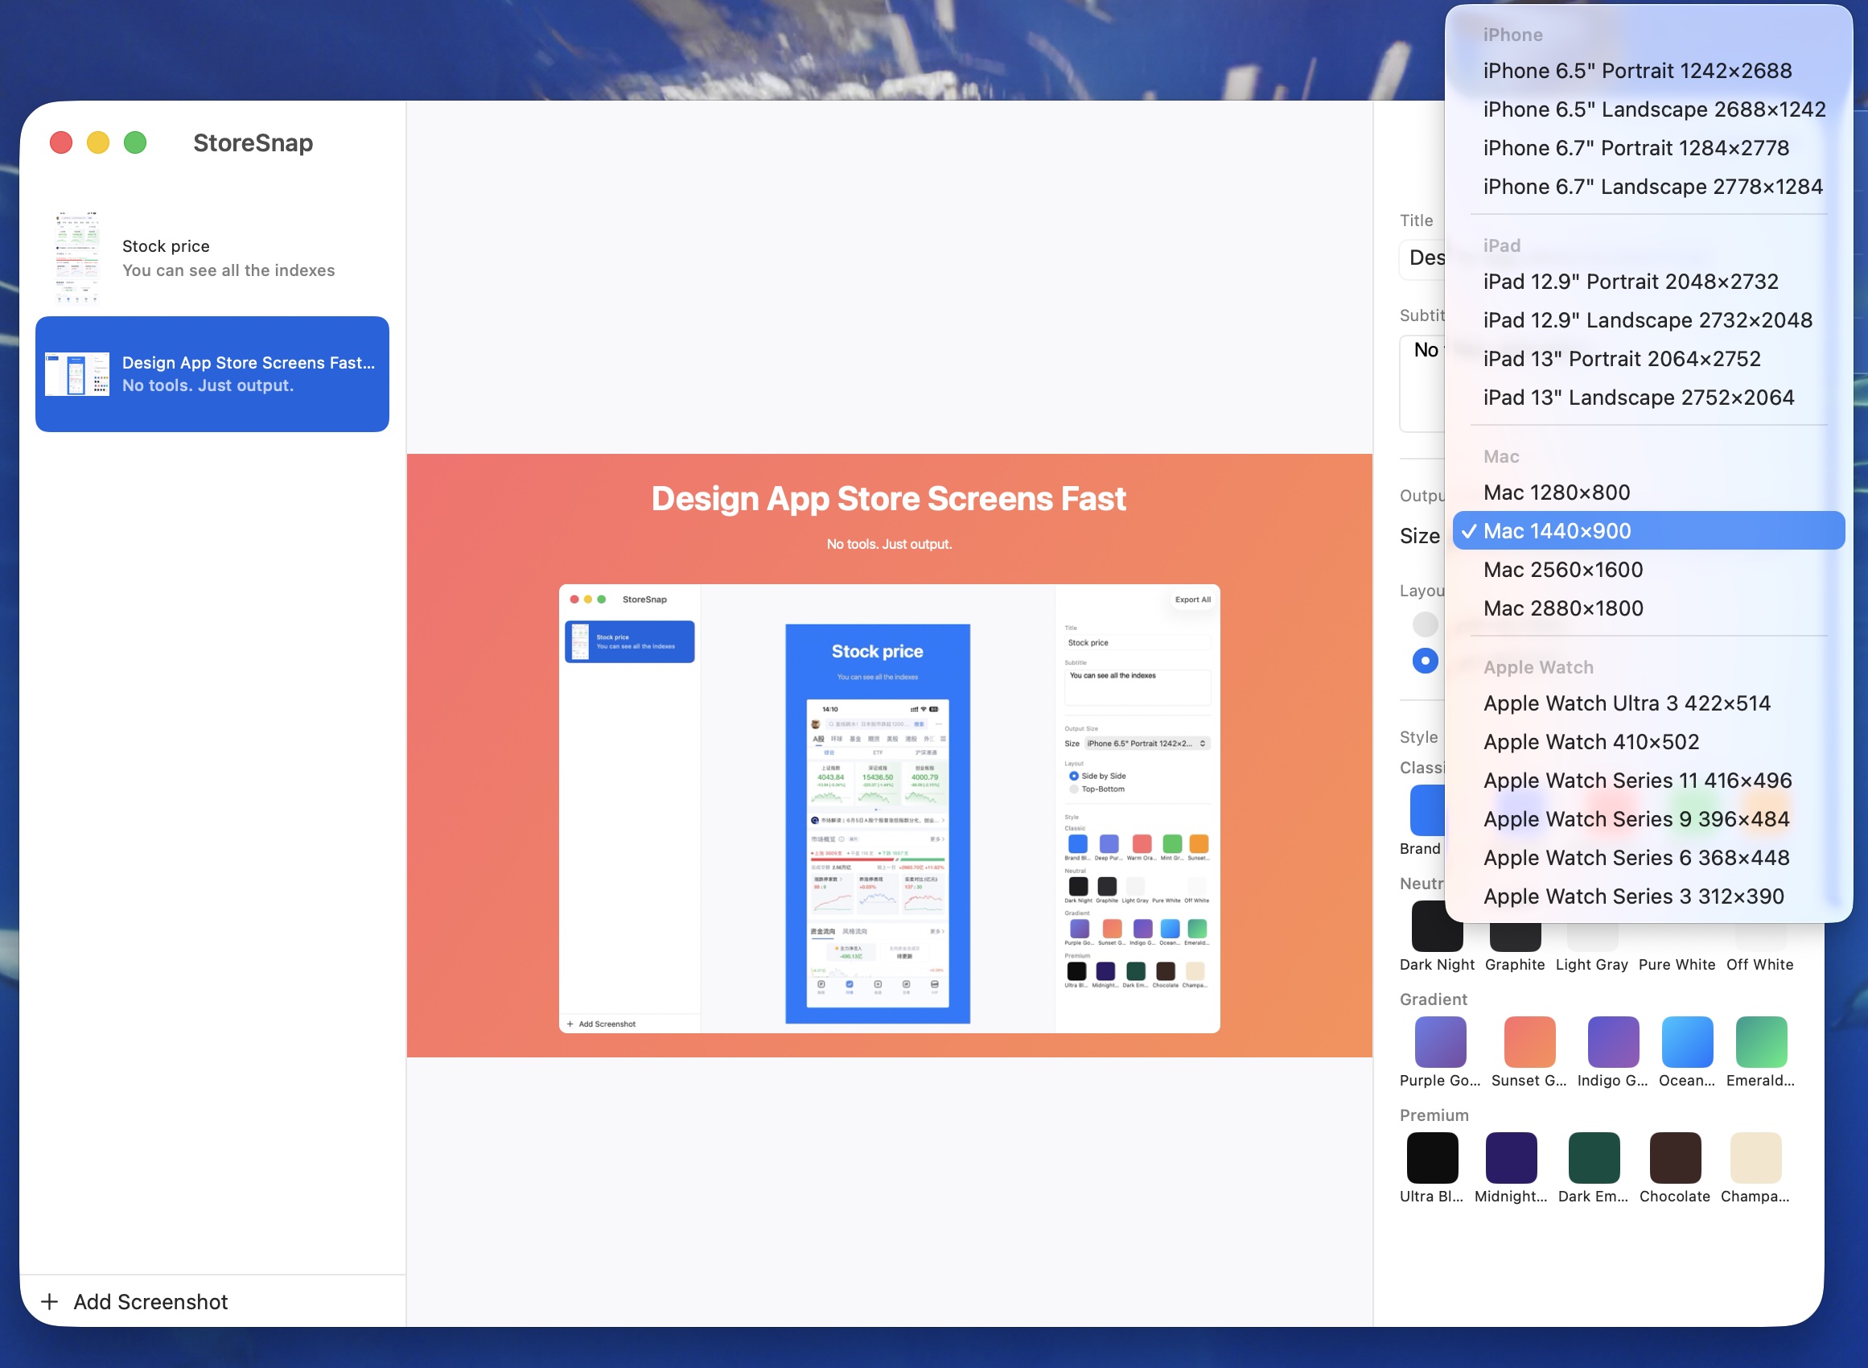This screenshot has width=1868, height=1368.
Task: Choose the Dark Emerald premium swatch
Action: (x=1594, y=1158)
